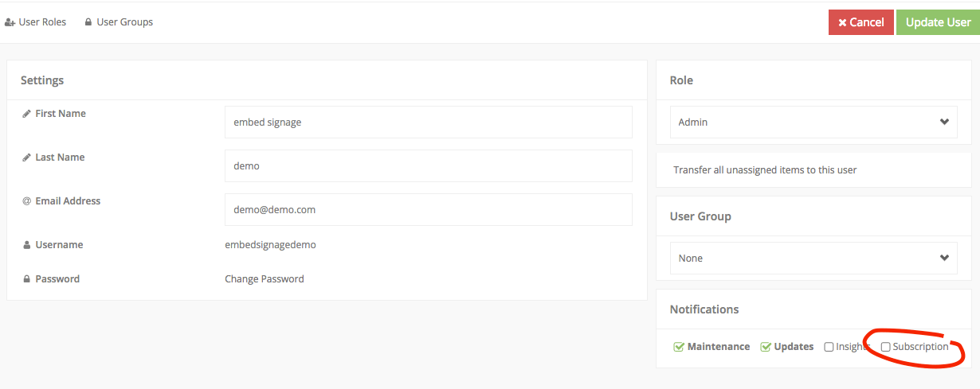Uncheck the Updates notification checkbox
The height and width of the screenshot is (389, 980).
coord(766,347)
